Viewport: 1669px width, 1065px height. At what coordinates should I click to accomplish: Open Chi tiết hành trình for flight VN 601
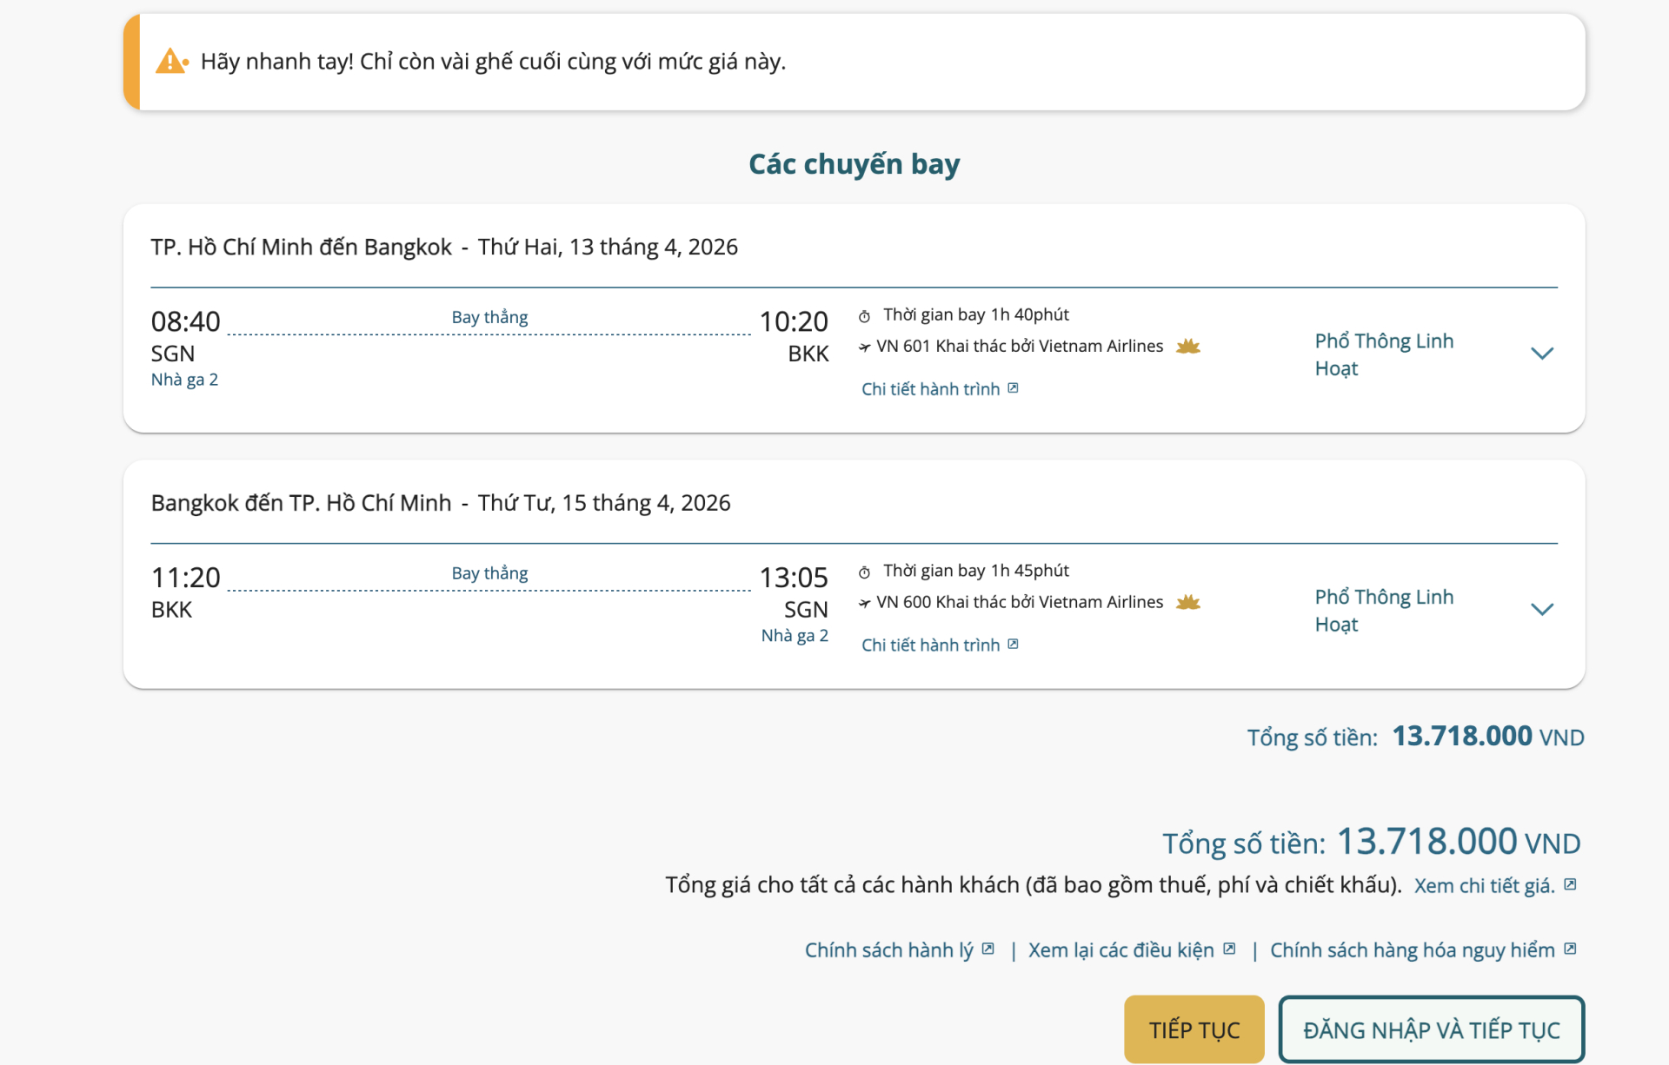(x=930, y=389)
